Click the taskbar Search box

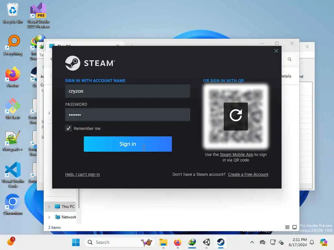(x=120, y=242)
